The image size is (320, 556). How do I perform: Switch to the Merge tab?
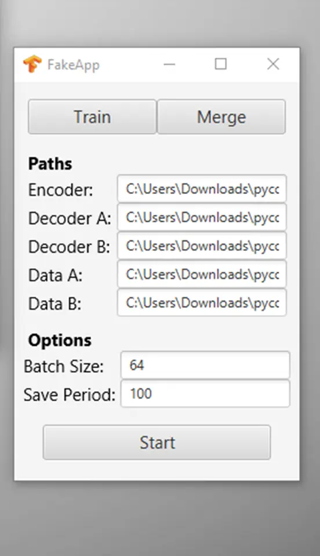pyautogui.click(x=221, y=116)
